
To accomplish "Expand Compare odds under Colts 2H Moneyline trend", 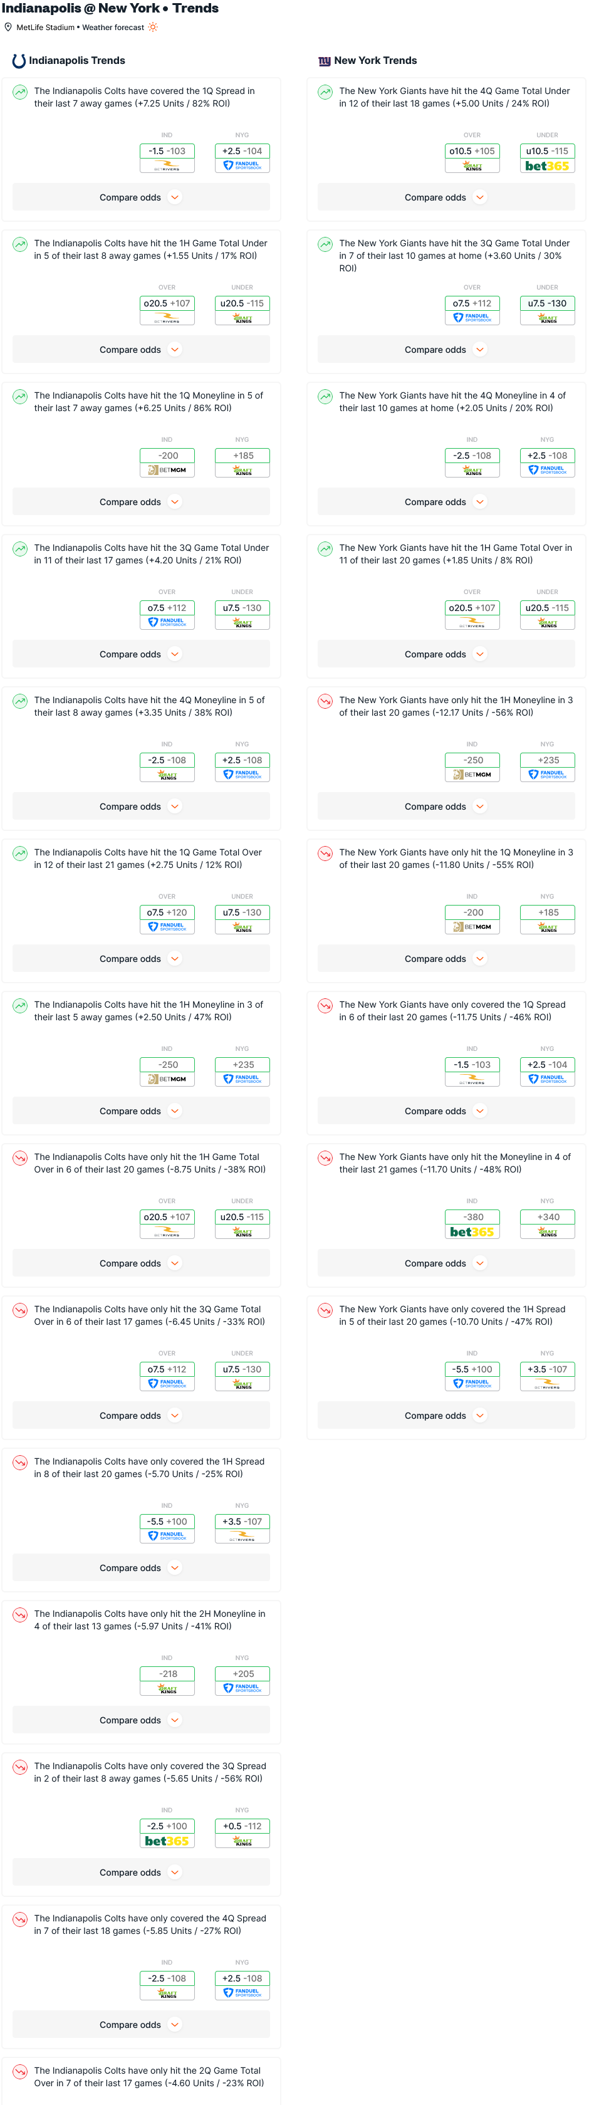I will point(140,1720).
